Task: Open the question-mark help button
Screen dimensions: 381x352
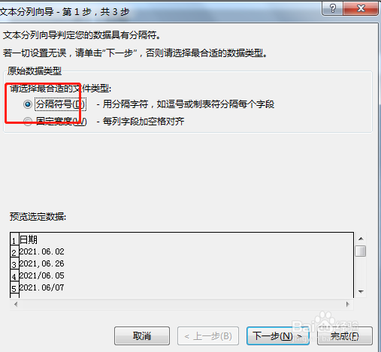Action: 333,8
